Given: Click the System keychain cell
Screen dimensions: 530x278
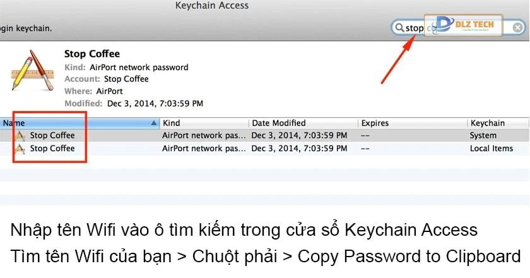Looking at the screenshot, I should [x=483, y=136].
